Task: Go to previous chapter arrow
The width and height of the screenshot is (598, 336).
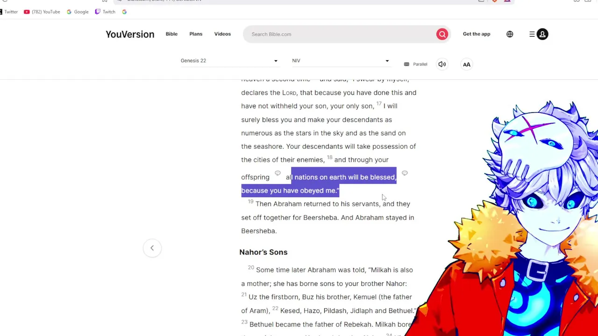Action: 152,248
